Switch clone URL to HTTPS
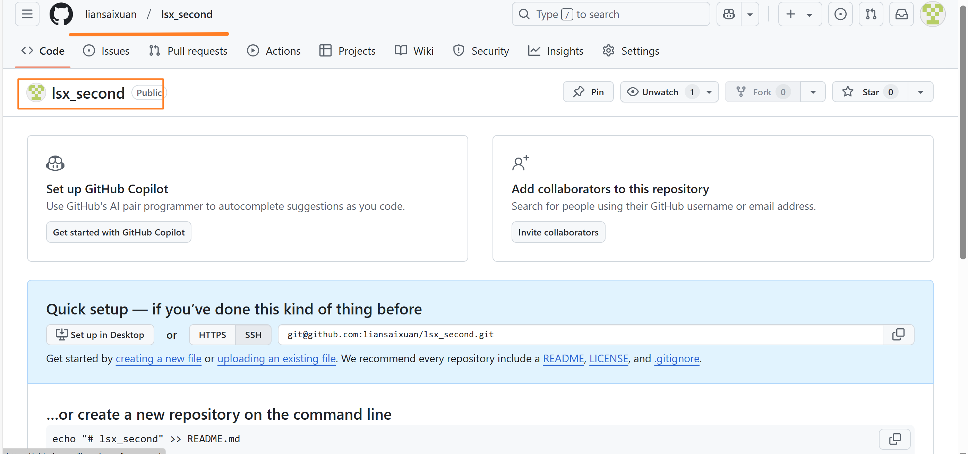Screen dimensions: 968x454 [x=212, y=335]
